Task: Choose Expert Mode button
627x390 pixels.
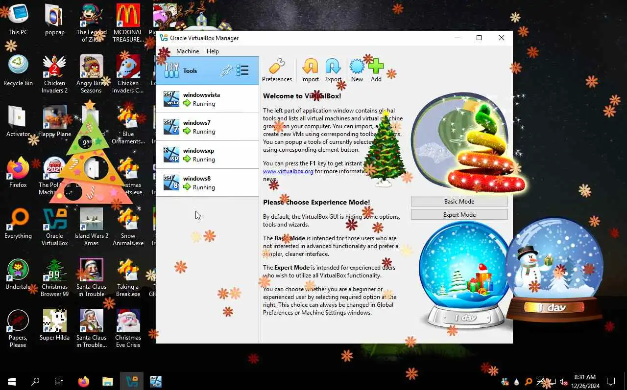Action: (459, 214)
